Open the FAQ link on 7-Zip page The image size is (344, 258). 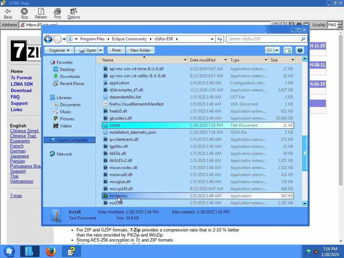point(15,97)
